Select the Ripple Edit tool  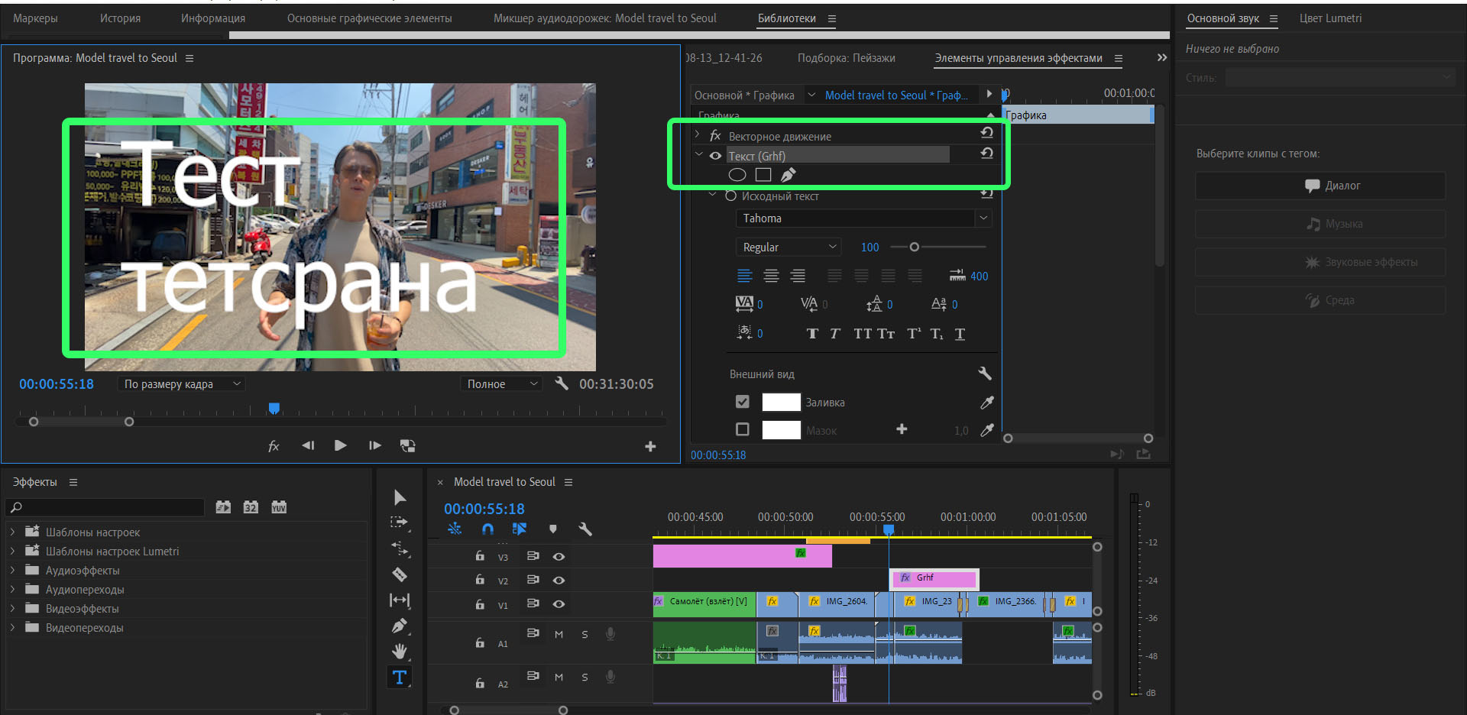pos(400,548)
